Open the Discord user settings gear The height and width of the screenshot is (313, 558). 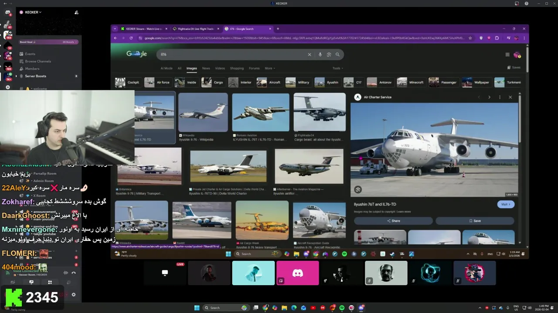click(74, 295)
